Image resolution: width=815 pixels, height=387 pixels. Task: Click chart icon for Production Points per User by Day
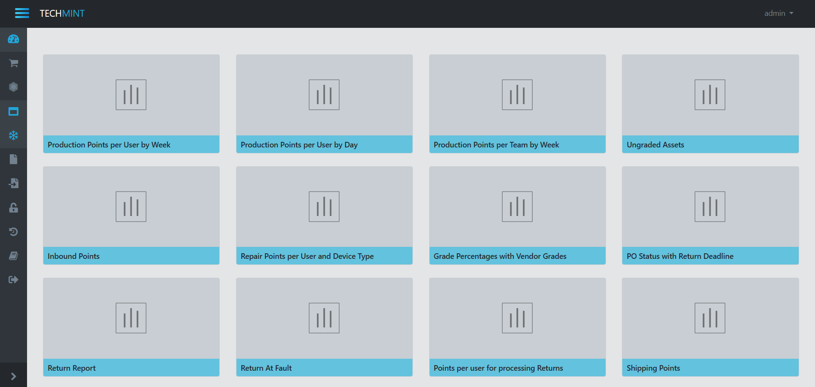[x=324, y=95]
